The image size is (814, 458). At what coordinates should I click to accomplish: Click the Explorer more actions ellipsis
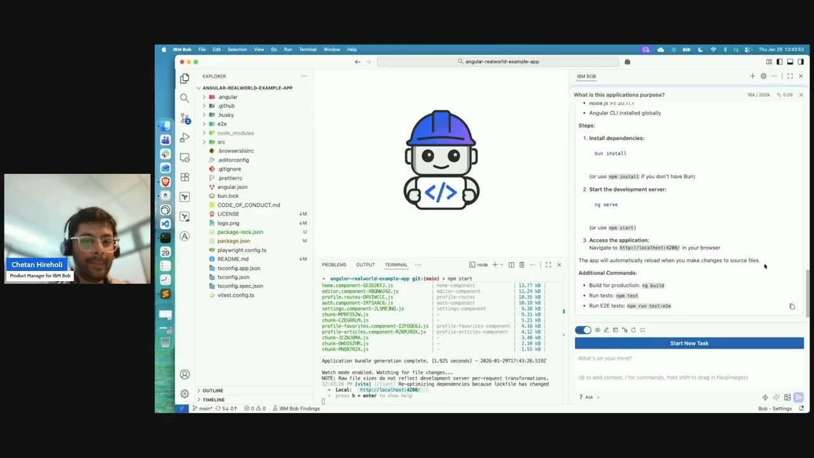[303, 76]
